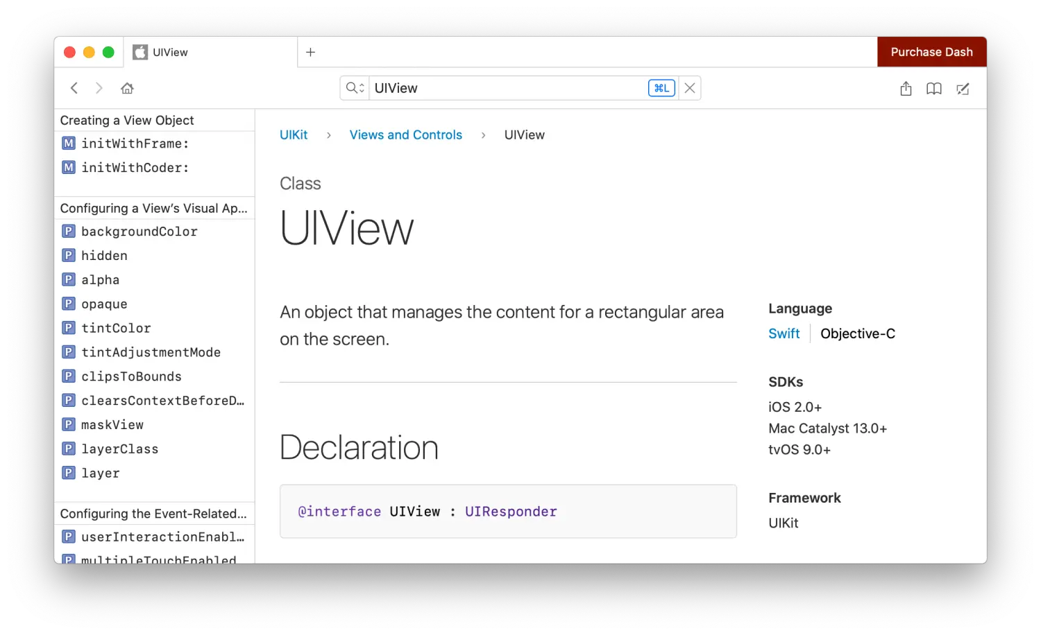Image resolution: width=1041 pixels, height=635 pixels.
Task: Click the tvOS 9.0+ entry
Action: [799, 450]
